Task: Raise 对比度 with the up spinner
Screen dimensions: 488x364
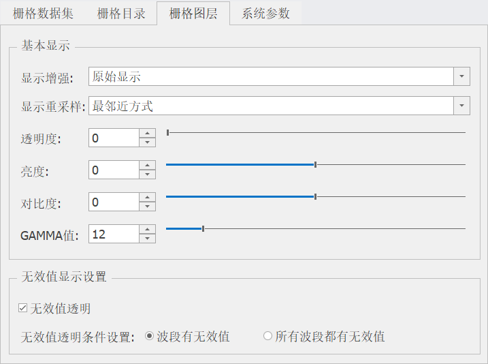Action: pos(148,198)
